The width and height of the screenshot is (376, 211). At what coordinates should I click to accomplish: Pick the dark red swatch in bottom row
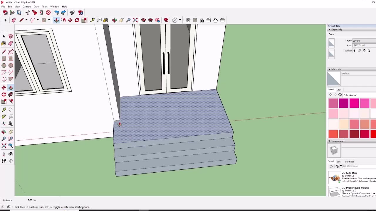[354, 134]
